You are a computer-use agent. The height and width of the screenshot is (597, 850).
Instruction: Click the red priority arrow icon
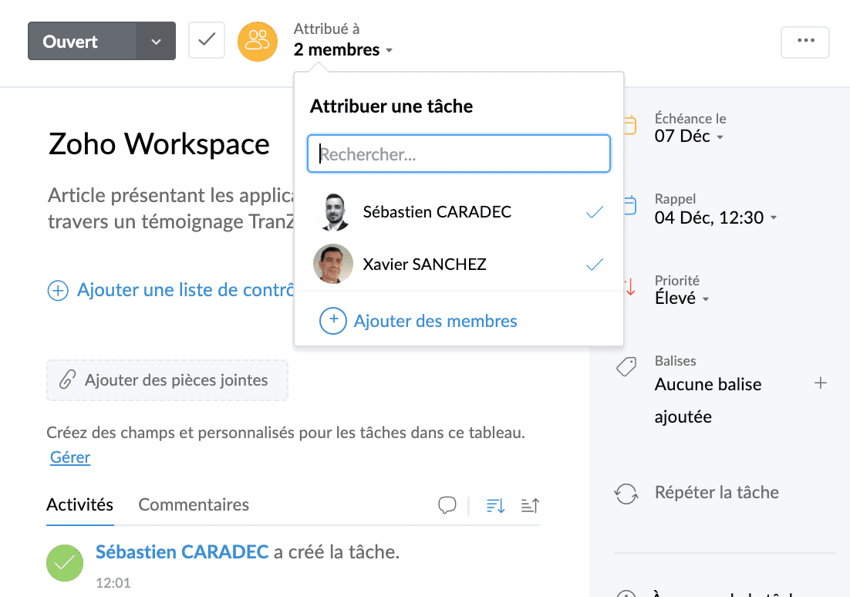point(630,287)
